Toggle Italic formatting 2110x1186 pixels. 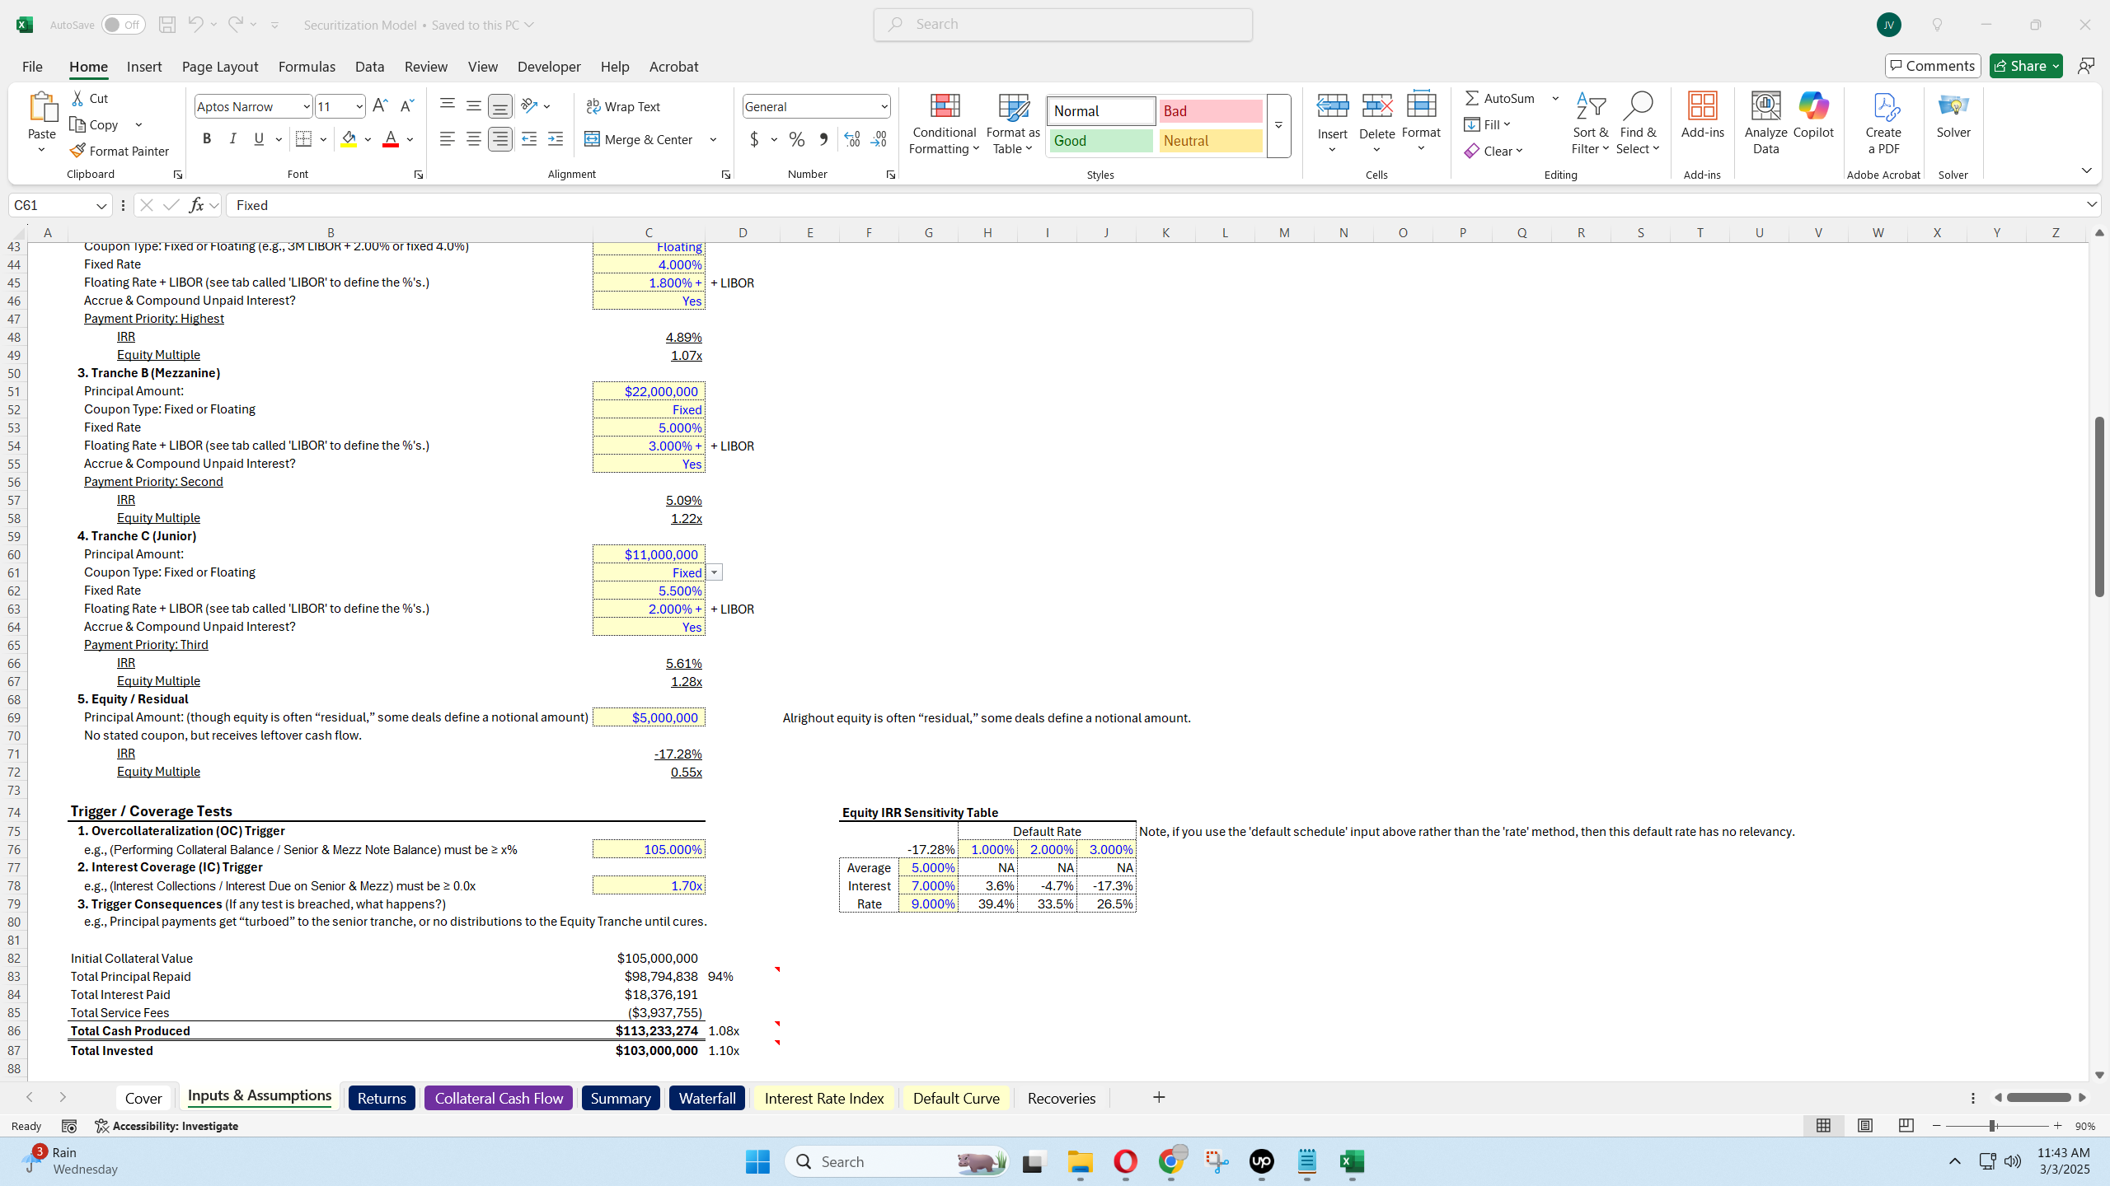pos(233,139)
